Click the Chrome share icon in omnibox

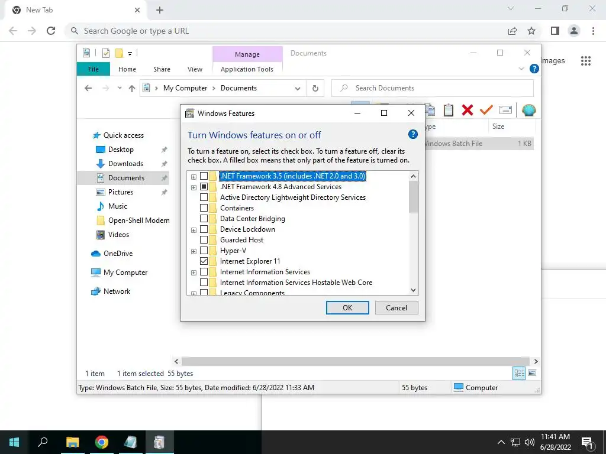[x=512, y=31]
